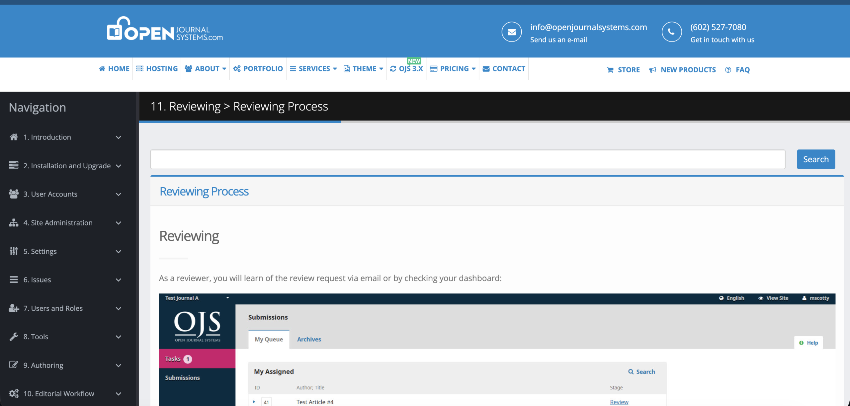
Task: Click the Issues list icon in sidebar
Action: (x=14, y=280)
